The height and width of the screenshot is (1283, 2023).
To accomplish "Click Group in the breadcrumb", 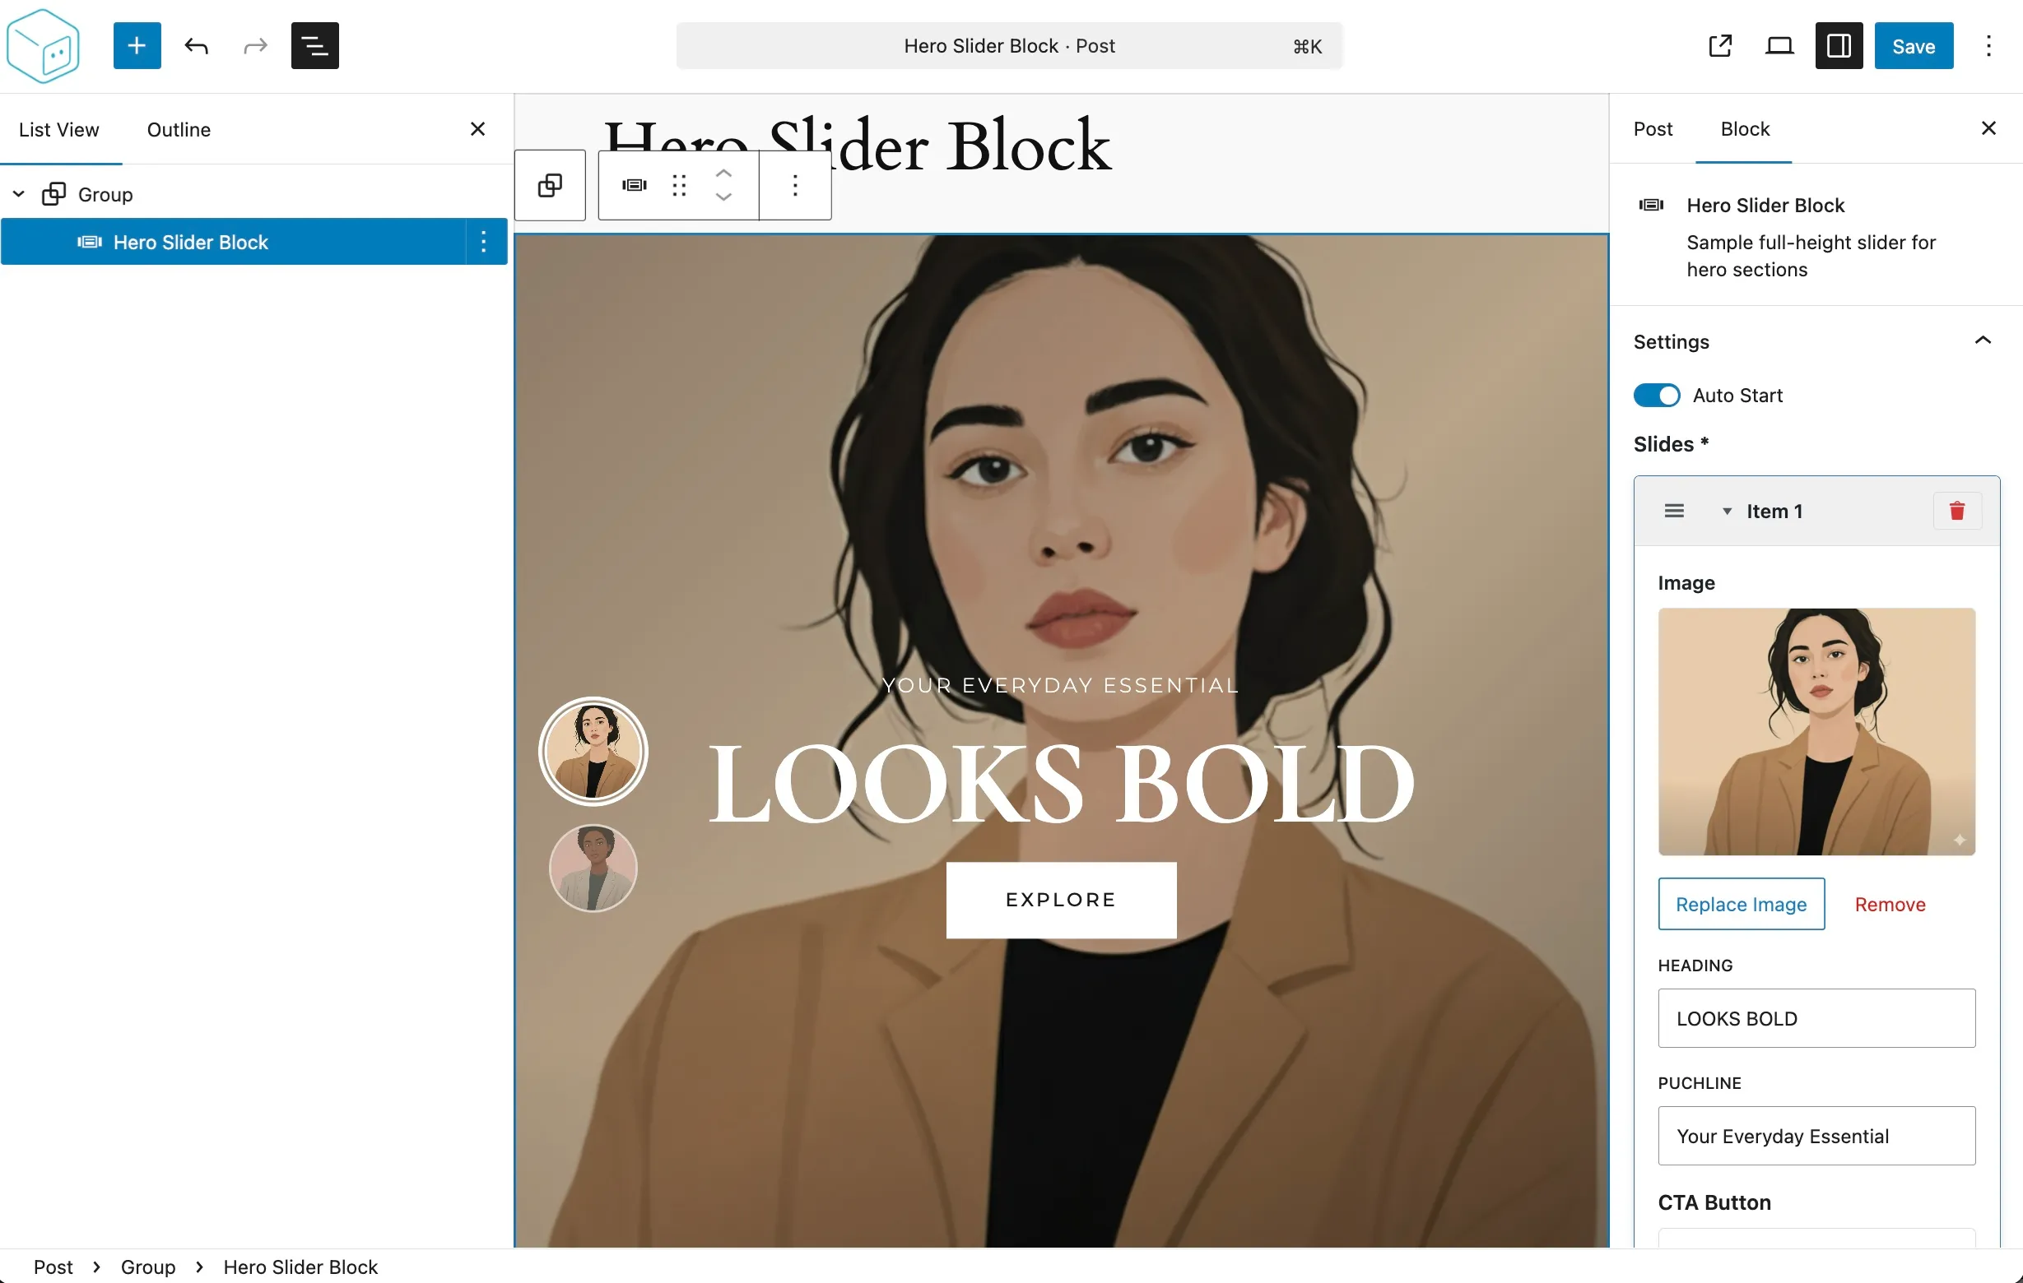I will pyautogui.click(x=148, y=1267).
